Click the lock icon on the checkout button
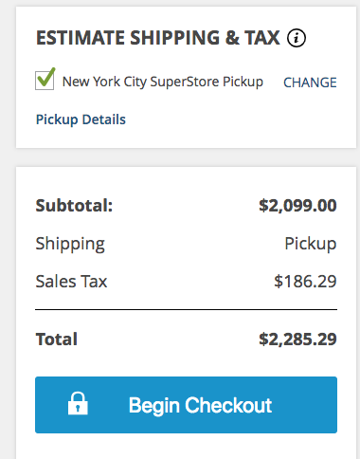 point(78,403)
